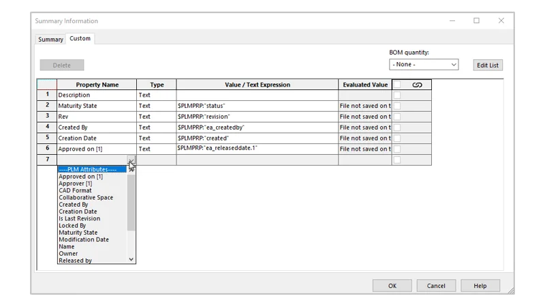Viewport: 545px width, 307px height.
Task: Check the box in Description row
Action: [x=397, y=96]
